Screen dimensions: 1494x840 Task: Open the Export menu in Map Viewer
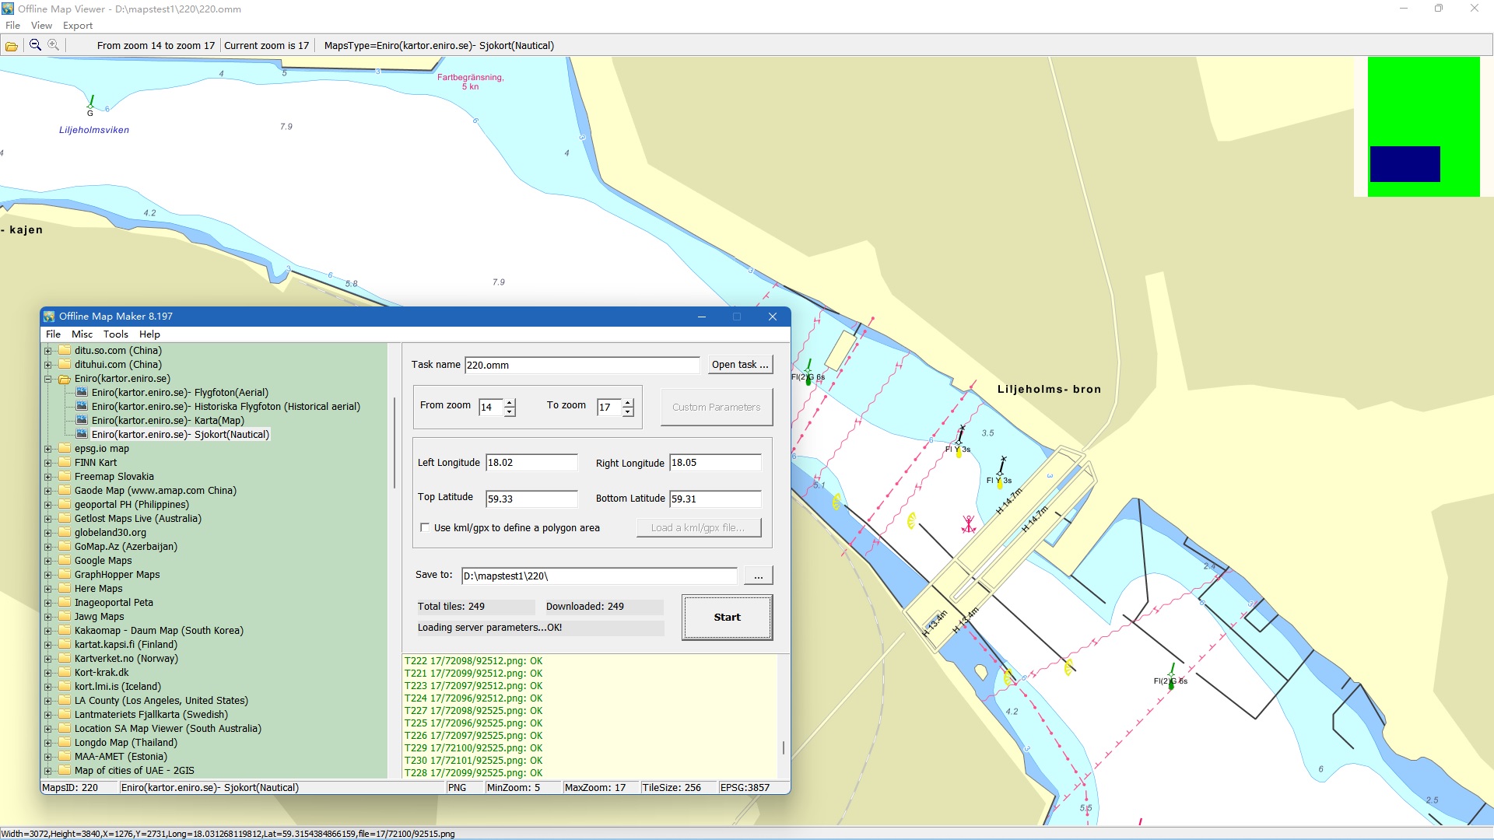pos(77,26)
